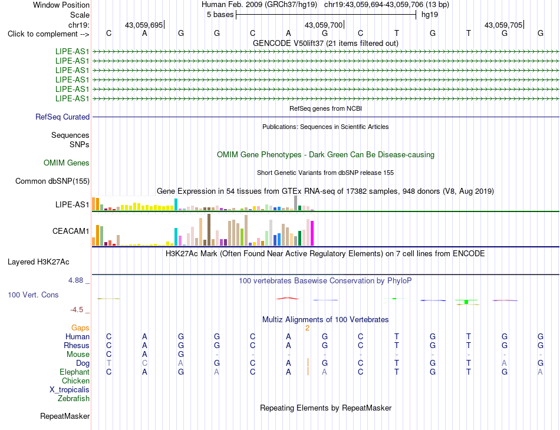Image resolution: width=560 pixels, height=430 pixels.
Task: Click the horizontal 5 bases scale bar
Action: 326,15
